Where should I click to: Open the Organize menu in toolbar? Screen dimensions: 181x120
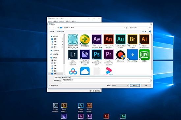click(x=52, y=32)
